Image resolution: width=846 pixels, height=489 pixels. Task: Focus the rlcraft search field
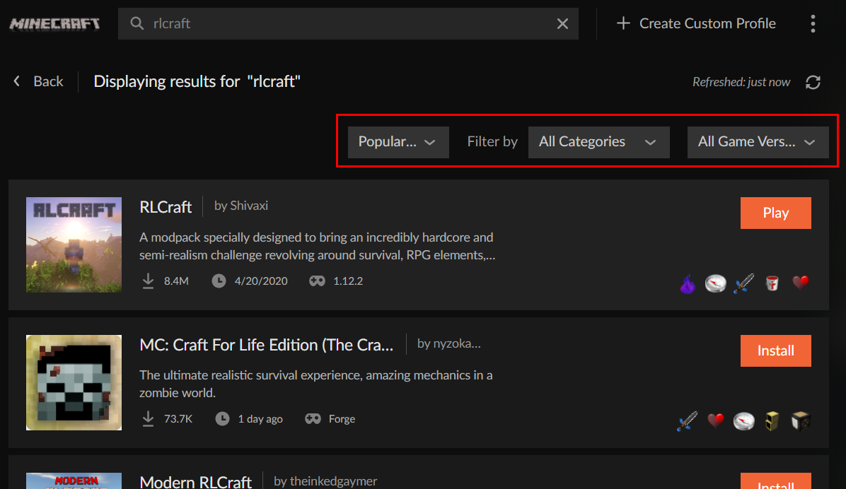pyautogui.click(x=348, y=24)
